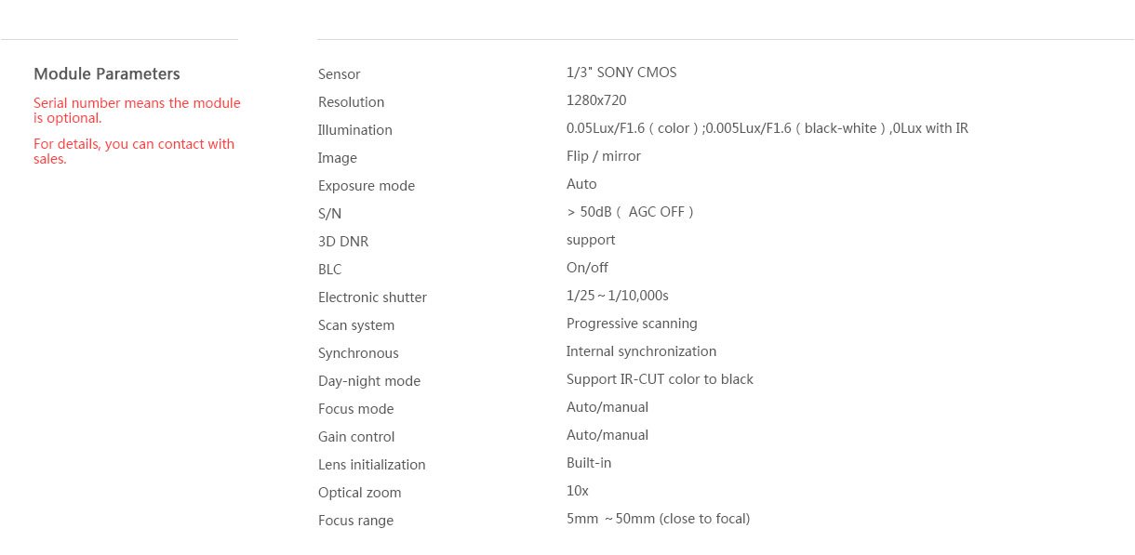Select the Lens initialization label
The image size is (1135, 555).
pos(371,465)
